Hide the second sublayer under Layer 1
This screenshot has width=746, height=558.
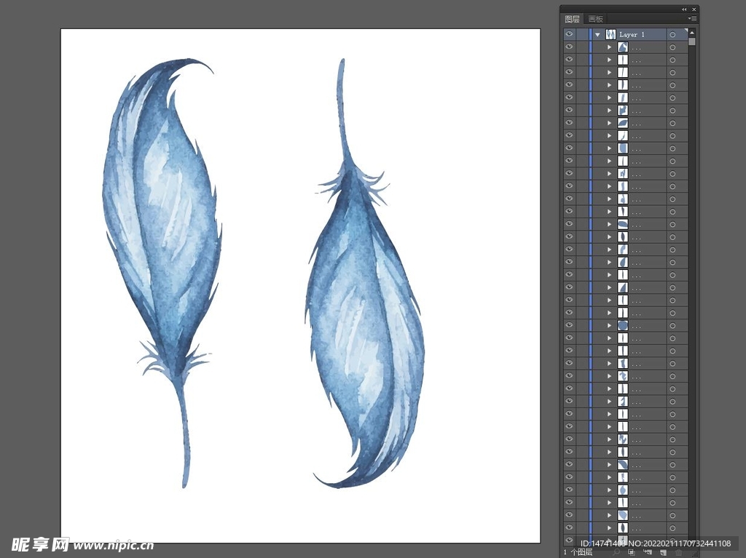[x=569, y=60]
